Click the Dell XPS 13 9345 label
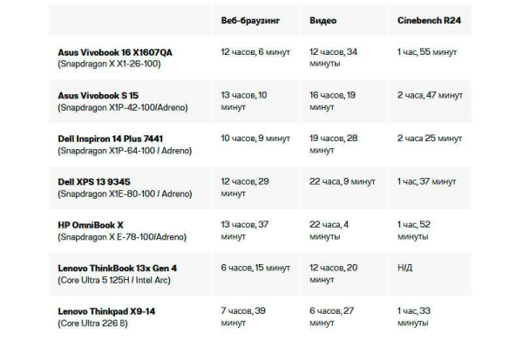Screen dimensions: 523x340 point(94,182)
